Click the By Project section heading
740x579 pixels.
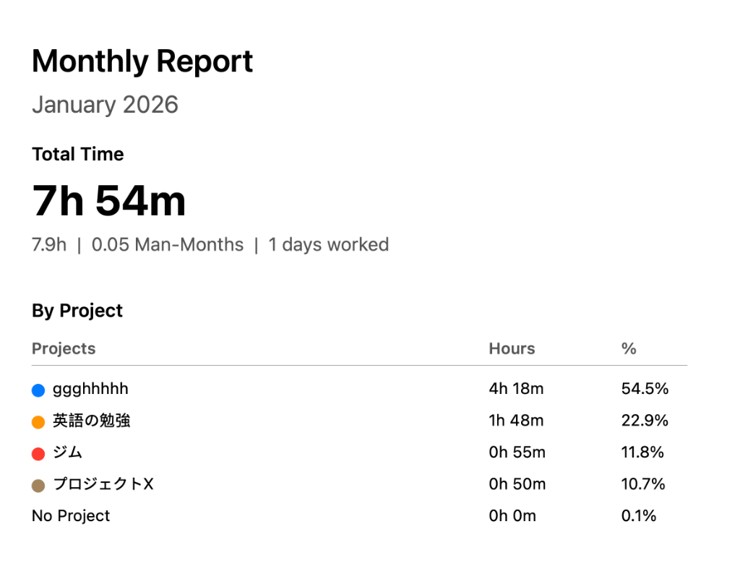point(77,310)
